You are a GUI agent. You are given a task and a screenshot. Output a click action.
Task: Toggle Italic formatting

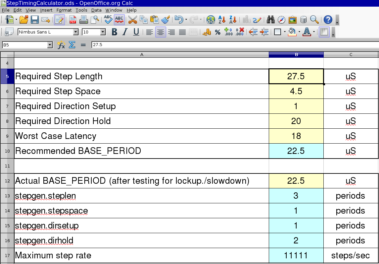(x=125, y=32)
